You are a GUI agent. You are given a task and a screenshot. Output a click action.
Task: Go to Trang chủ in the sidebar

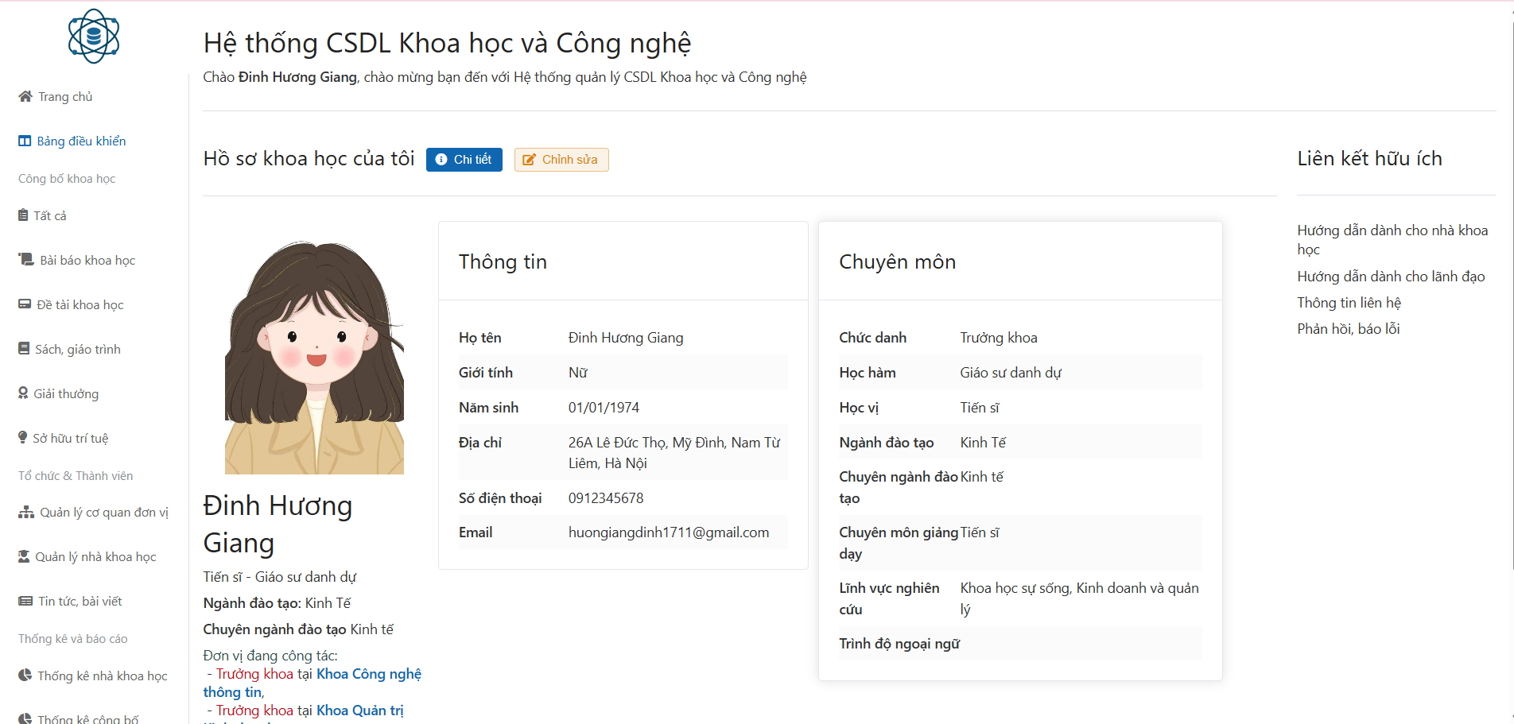[x=64, y=96]
